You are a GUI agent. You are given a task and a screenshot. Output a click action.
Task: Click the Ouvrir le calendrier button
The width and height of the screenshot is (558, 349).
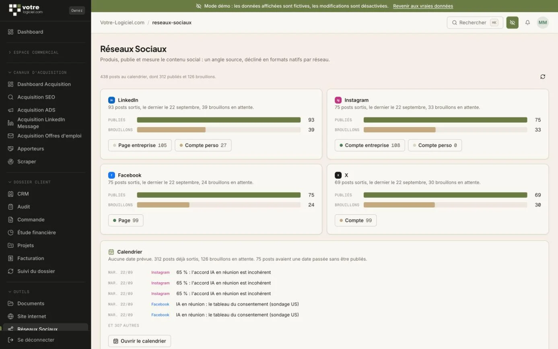pos(140,341)
